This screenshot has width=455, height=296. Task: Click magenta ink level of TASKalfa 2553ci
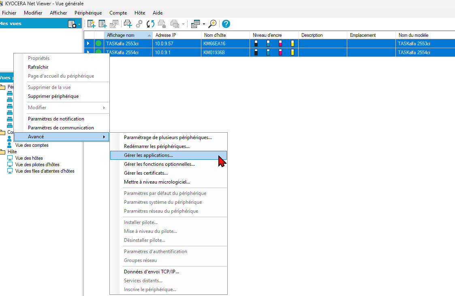coord(280,43)
